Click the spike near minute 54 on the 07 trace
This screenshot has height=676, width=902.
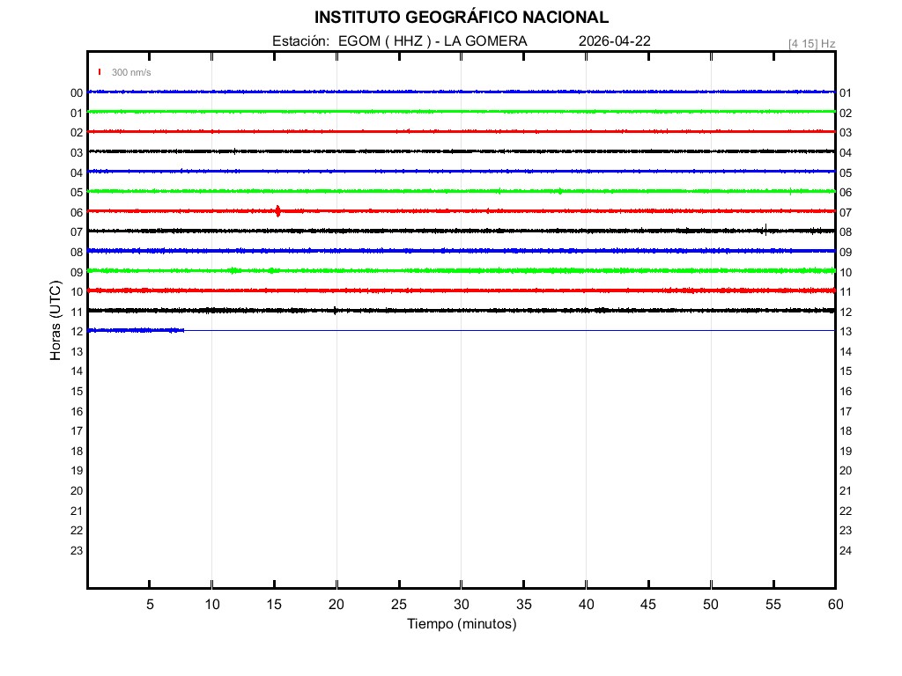click(x=765, y=230)
